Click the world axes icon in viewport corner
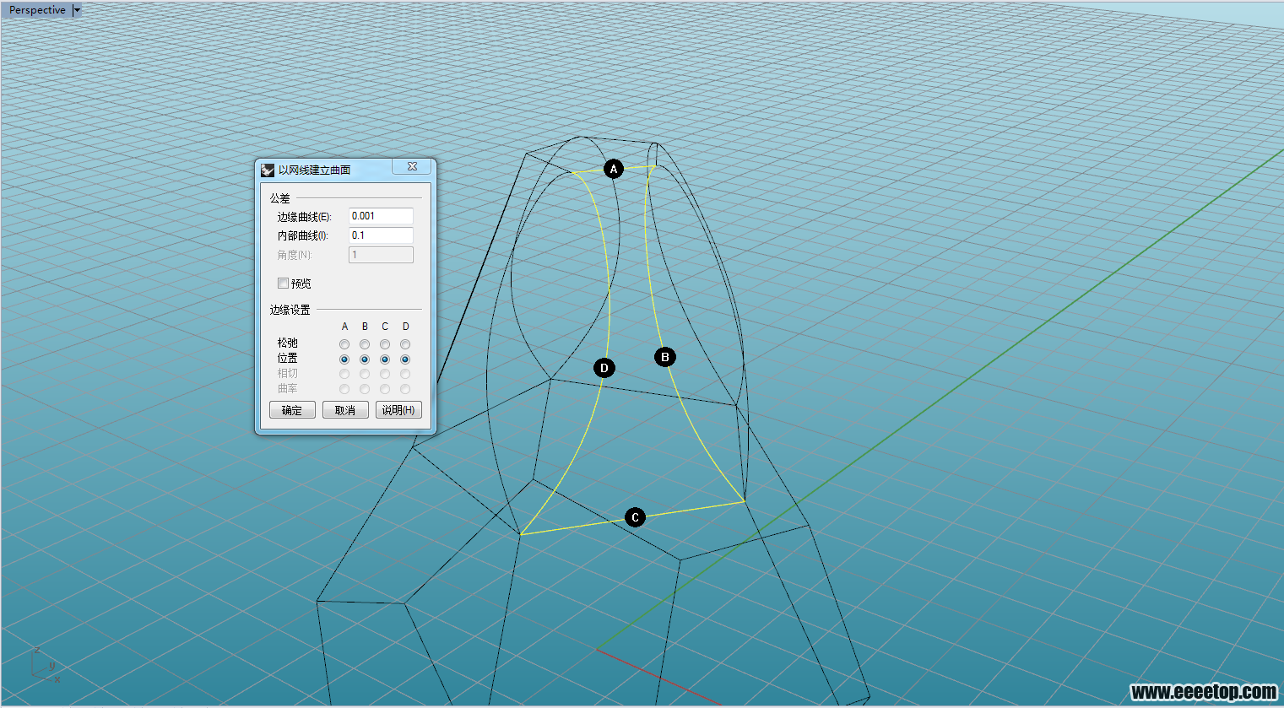 pyautogui.click(x=46, y=664)
